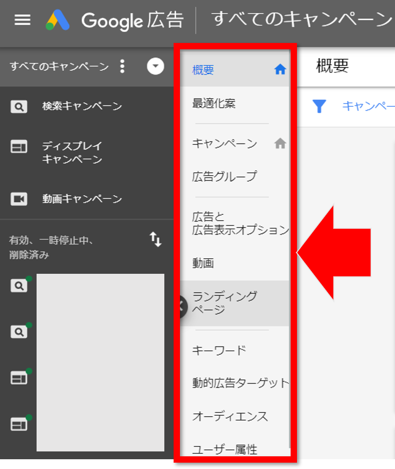Open the 動画 menu item
The width and height of the screenshot is (395, 469).
(203, 263)
